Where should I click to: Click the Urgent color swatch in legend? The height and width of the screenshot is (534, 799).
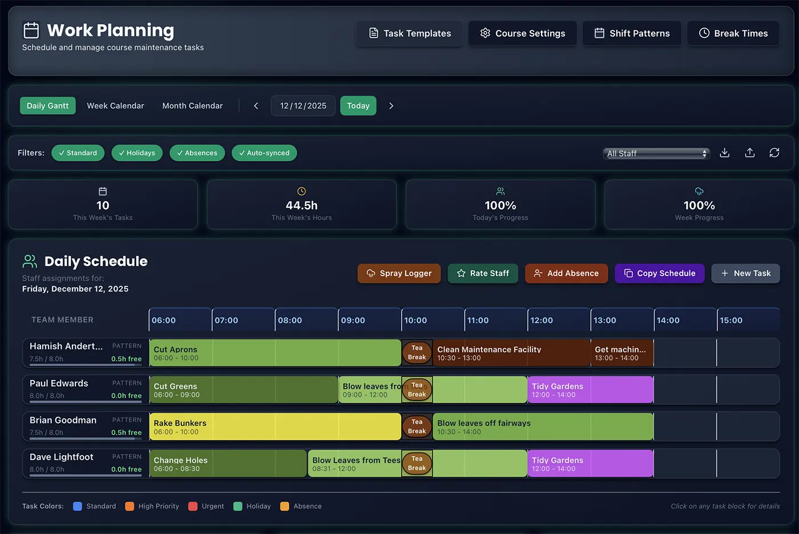coord(193,507)
